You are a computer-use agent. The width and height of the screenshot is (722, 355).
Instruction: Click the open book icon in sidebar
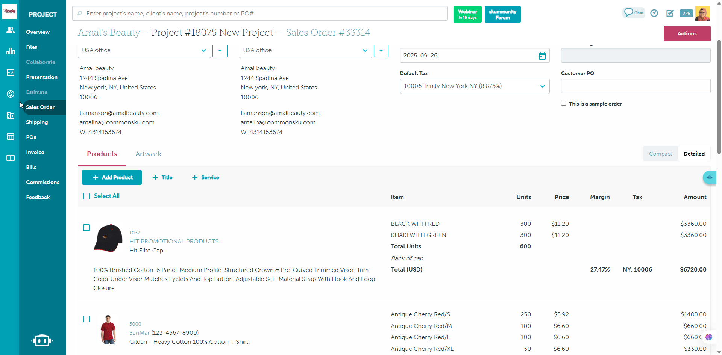click(11, 158)
